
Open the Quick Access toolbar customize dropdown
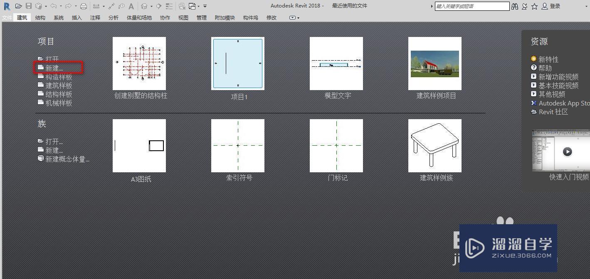coord(204,6)
